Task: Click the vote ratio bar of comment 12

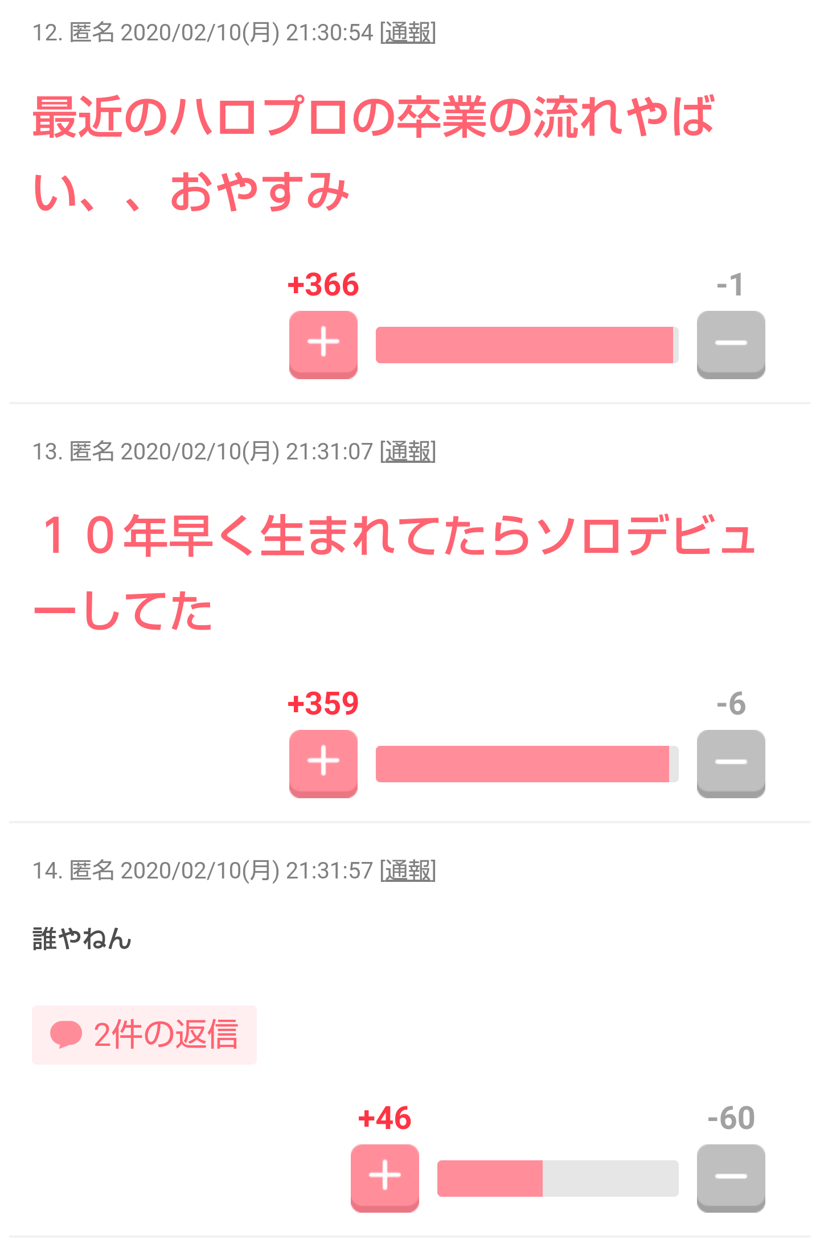Action: click(x=527, y=344)
